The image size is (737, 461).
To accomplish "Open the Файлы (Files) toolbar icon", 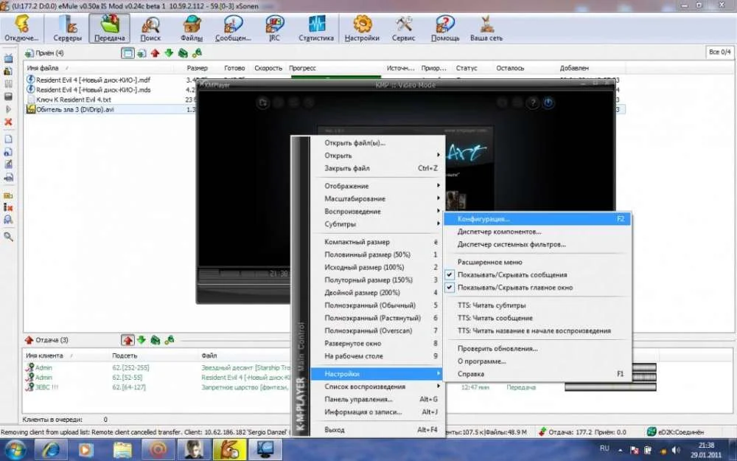I will (x=192, y=29).
